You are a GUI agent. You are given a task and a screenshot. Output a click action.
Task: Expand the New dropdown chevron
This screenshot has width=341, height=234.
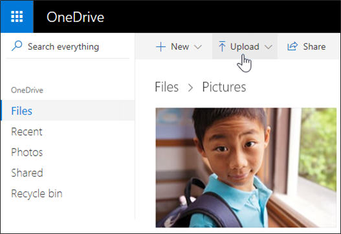198,47
